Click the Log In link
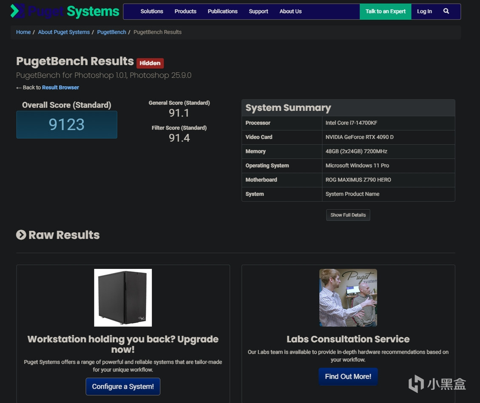Image resolution: width=480 pixels, height=403 pixels. point(424,11)
